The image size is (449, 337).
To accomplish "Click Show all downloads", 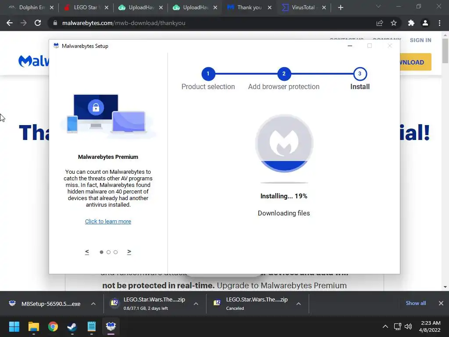I will click(416, 303).
